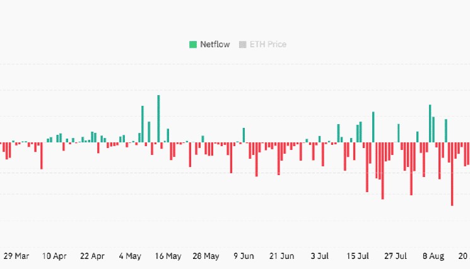
Task: Click the 3 Jul date label
Action: (320, 256)
